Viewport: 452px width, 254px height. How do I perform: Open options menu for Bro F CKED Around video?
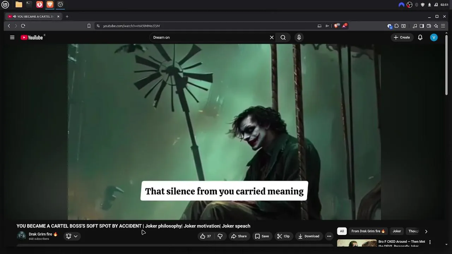coord(430,242)
